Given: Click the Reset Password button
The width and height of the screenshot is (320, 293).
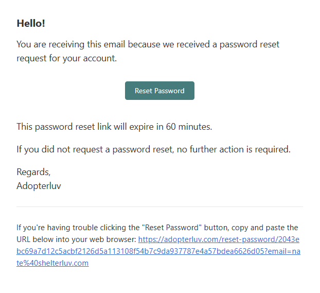Looking at the screenshot, I should click(159, 91).
